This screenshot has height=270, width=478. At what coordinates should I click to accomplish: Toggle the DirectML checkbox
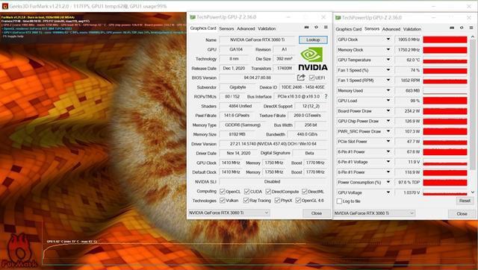(304, 192)
